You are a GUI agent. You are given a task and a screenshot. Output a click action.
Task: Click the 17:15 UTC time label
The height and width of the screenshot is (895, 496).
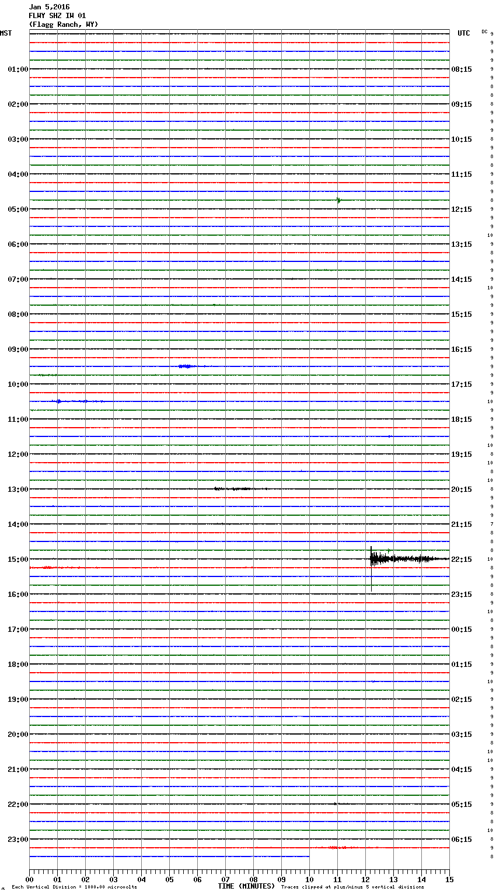coord(462,384)
